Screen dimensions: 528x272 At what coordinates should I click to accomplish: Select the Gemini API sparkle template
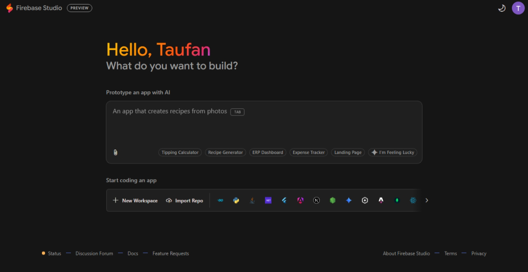[349, 201]
